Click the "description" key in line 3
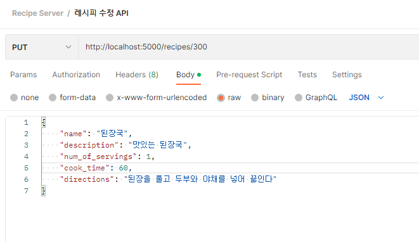The width and height of the screenshot is (419, 242). [89, 145]
